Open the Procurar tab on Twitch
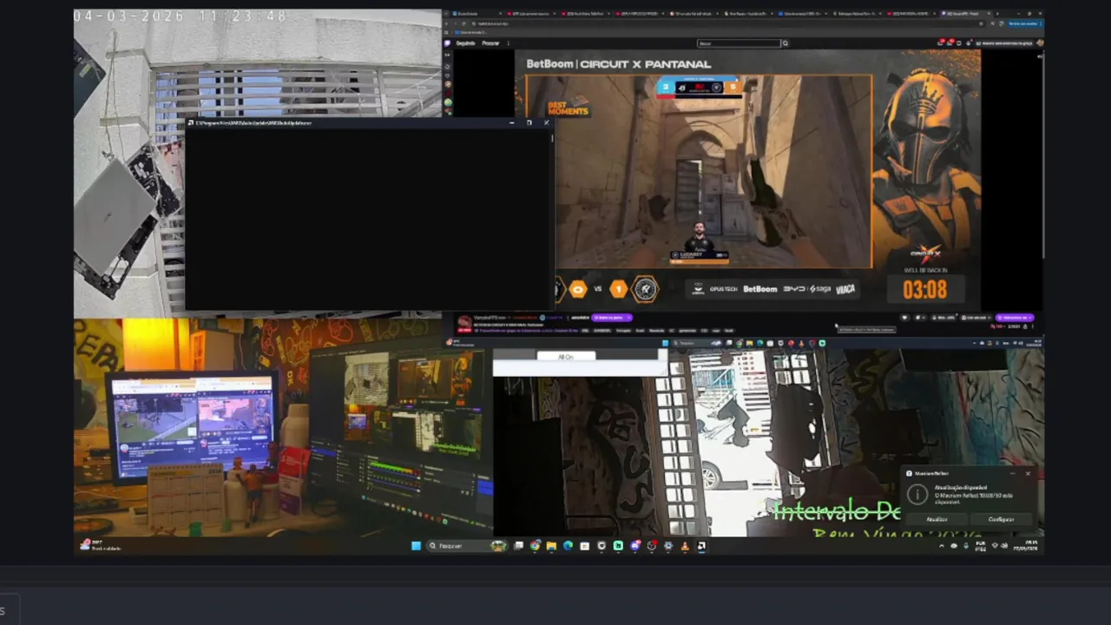The image size is (1111, 625). tap(490, 43)
